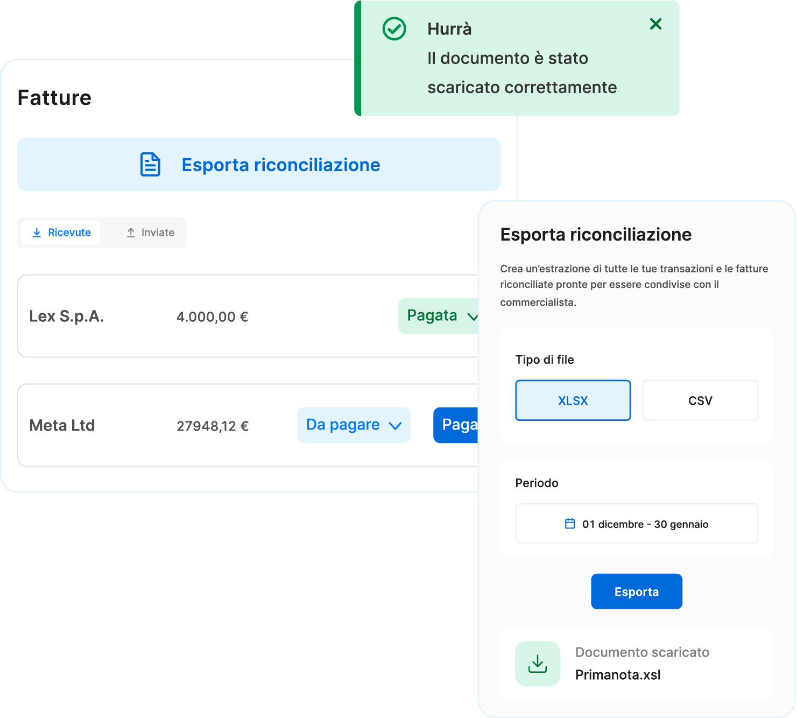Switch to the Ricevute tab
The image size is (797, 718).
pyautogui.click(x=61, y=233)
